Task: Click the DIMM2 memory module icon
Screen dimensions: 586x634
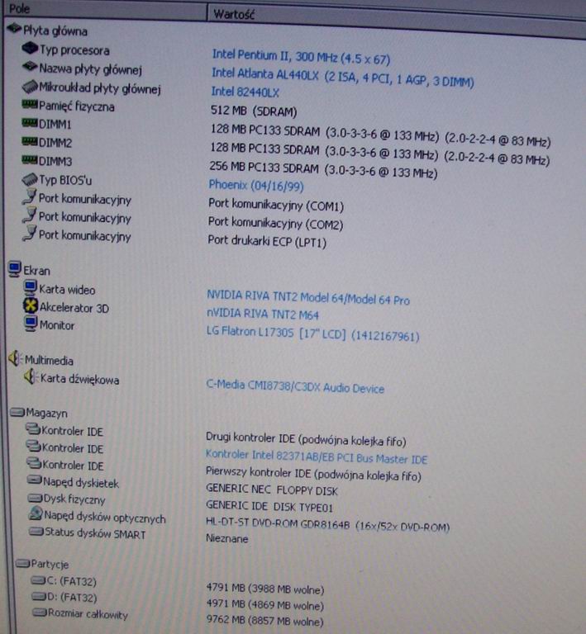Action: (30, 141)
